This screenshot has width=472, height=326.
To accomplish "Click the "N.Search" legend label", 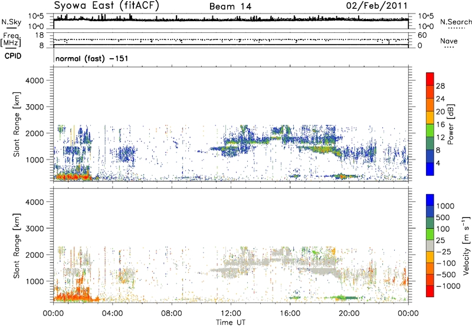I will tap(456, 22).
